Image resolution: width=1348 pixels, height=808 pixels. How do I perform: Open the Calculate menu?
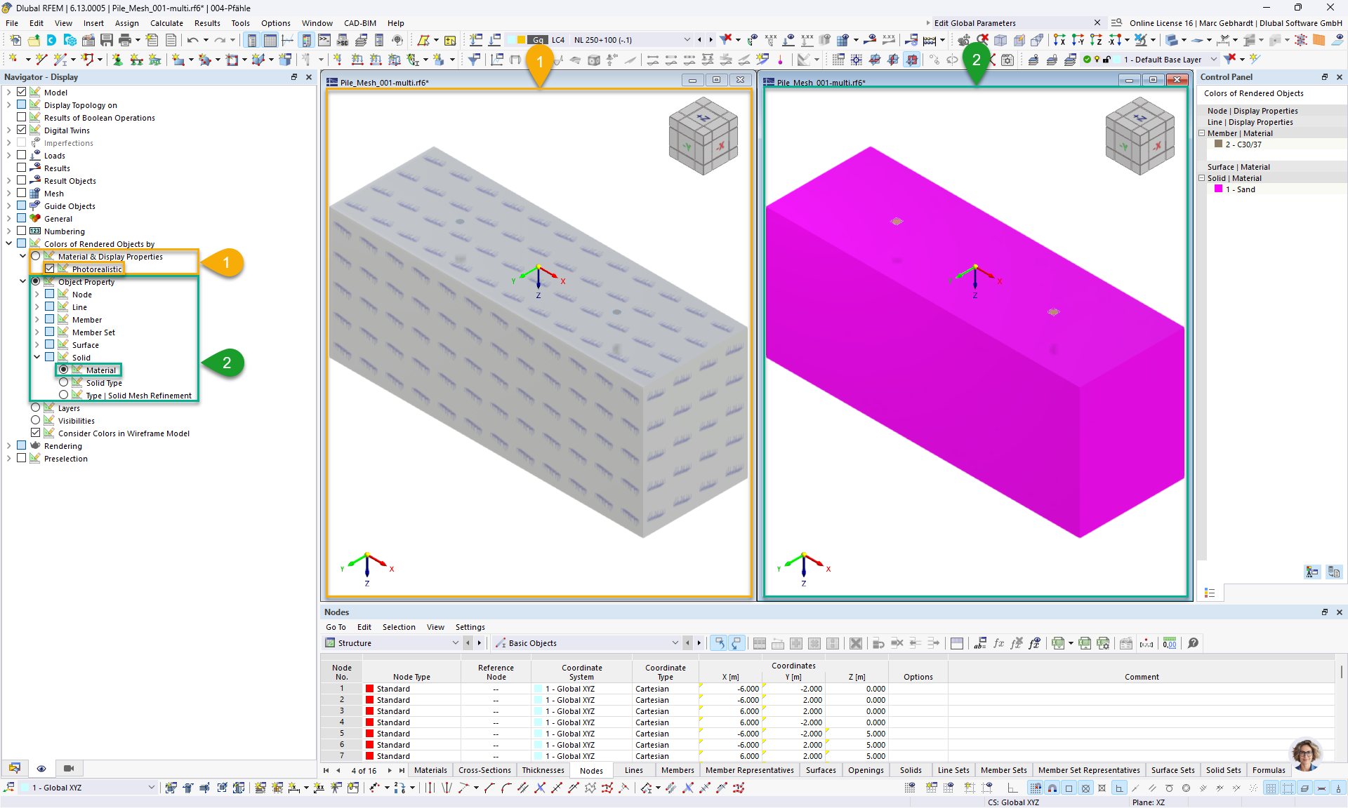(x=166, y=23)
